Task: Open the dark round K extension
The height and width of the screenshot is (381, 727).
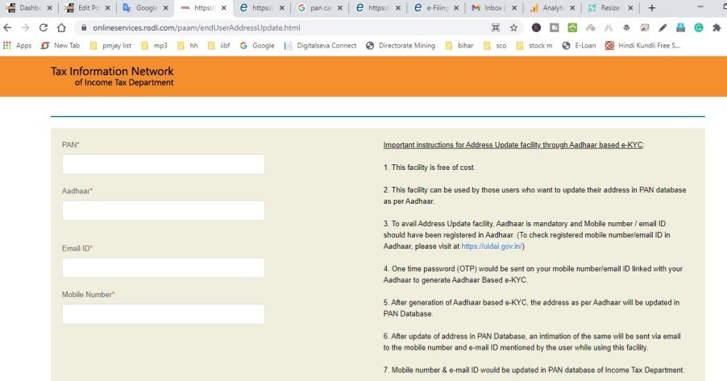Action: pos(536,28)
